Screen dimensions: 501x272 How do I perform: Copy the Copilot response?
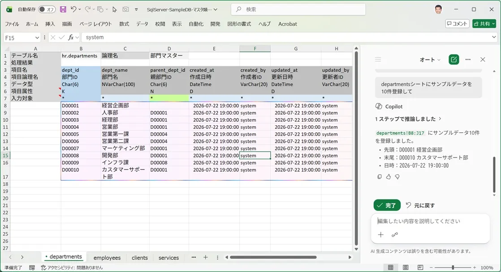pos(379,177)
